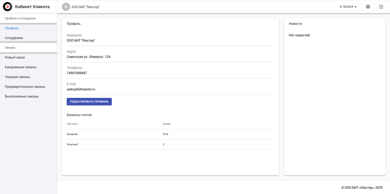Click the sales@bitmaster.ru email value
390x194 pixels.
coord(81,89)
